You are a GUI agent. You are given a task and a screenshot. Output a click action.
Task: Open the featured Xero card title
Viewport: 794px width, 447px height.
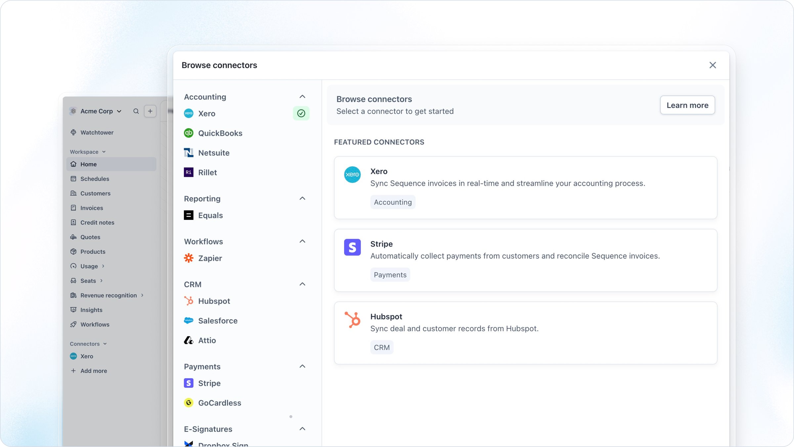[x=379, y=171]
